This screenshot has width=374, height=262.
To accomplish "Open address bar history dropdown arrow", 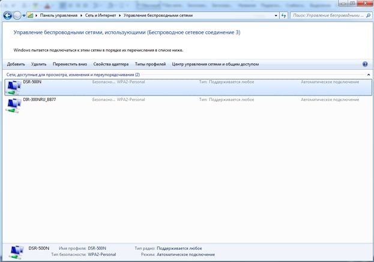I will tap(276, 14).
